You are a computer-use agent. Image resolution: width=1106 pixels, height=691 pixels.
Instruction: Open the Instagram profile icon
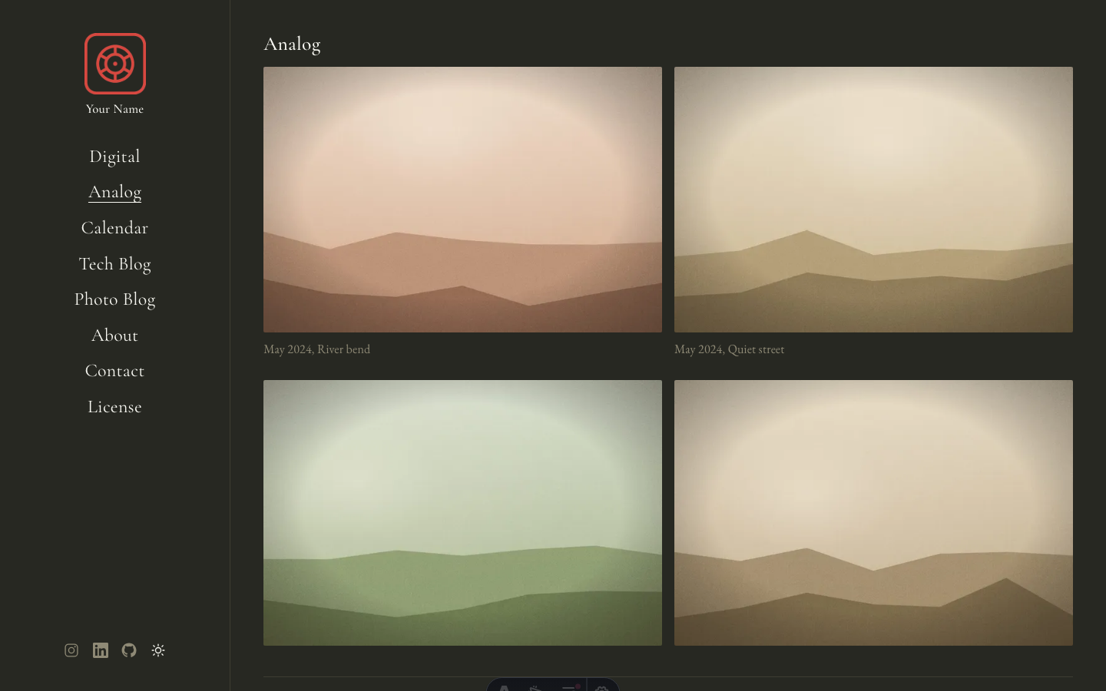click(x=71, y=650)
